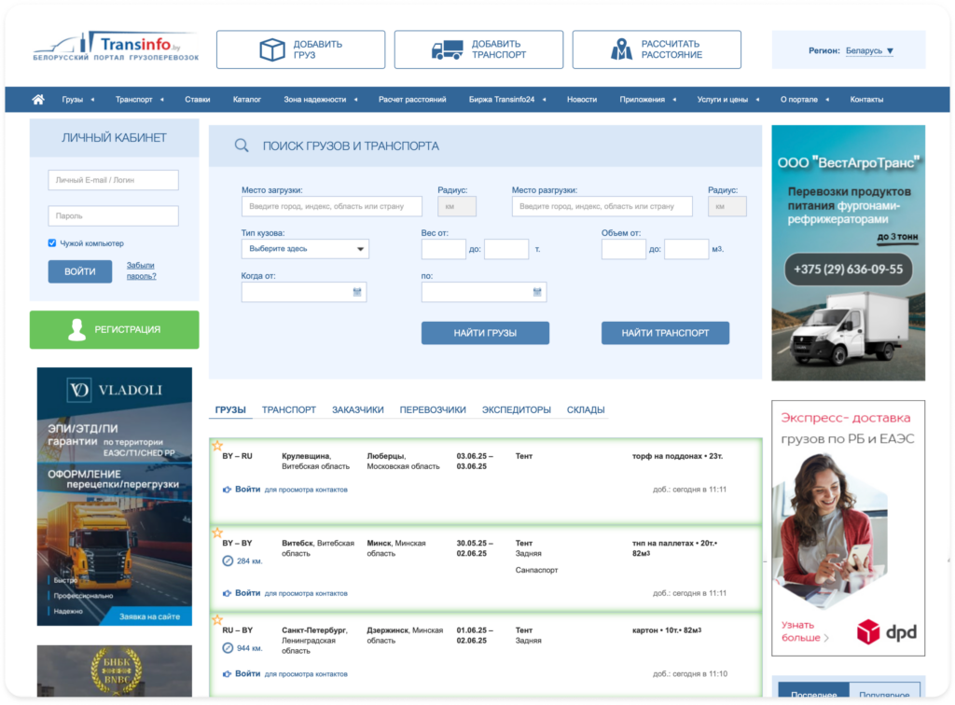Image resolution: width=955 pixels, height=705 pixels.
Task: Click the box icon for adding cargo
Action: (272, 49)
